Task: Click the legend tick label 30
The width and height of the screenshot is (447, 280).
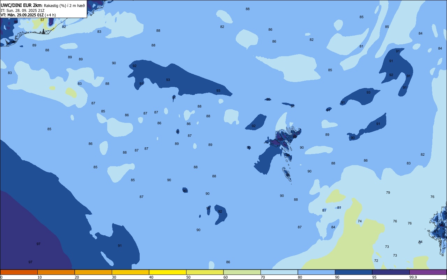Action: (x=114, y=277)
